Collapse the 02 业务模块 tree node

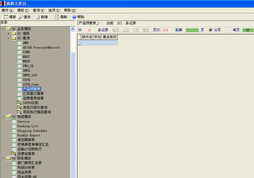coord(3,29)
